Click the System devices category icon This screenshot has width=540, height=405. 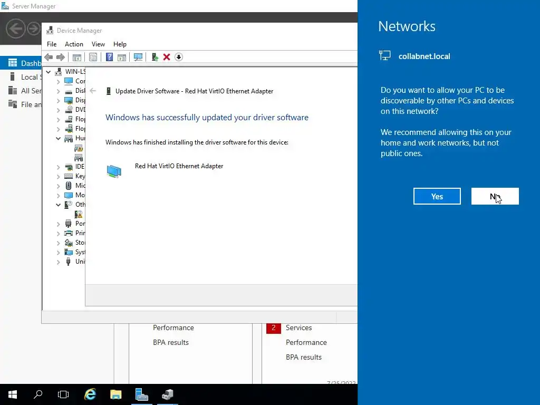tap(69, 252)
